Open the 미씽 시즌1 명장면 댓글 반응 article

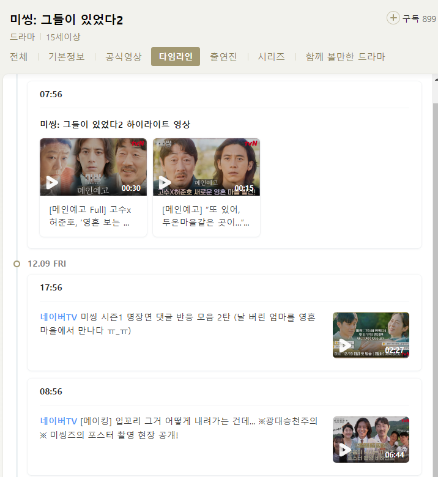tap(178, 324)
